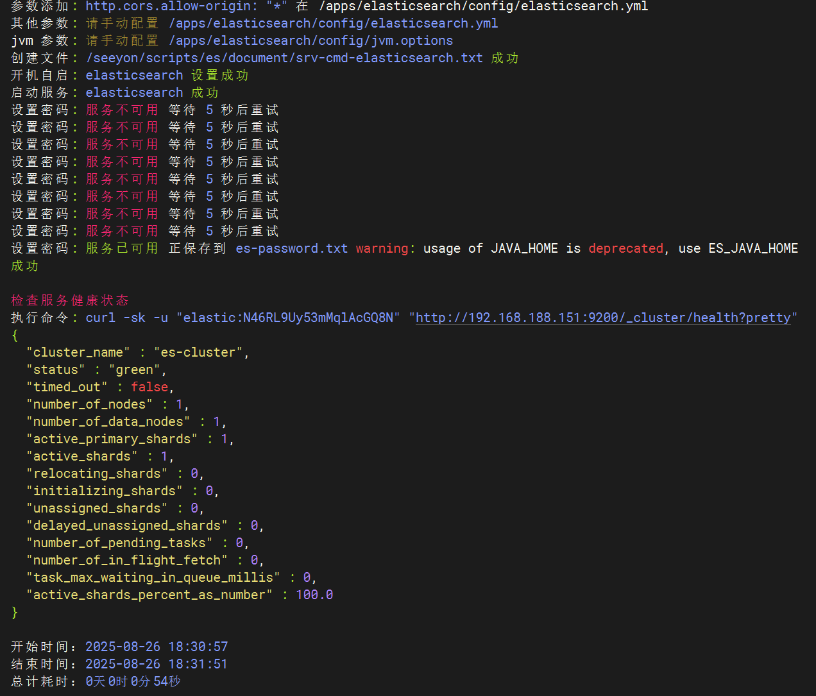Screen dimensions: 816x696
Task: Click the "number_of_data_nodes" key
Action: point(108,421)
